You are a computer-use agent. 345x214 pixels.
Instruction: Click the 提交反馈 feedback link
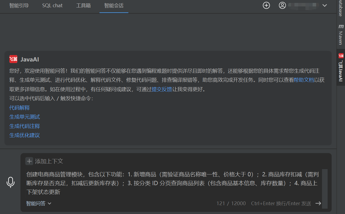pos(161,89)
